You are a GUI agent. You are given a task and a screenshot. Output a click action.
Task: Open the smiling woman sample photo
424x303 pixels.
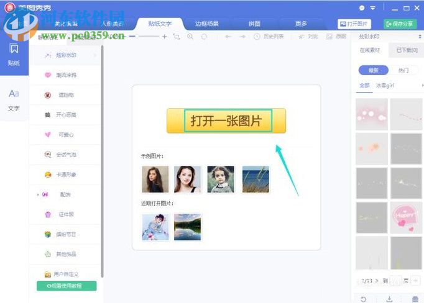click(x=187, y=179)
